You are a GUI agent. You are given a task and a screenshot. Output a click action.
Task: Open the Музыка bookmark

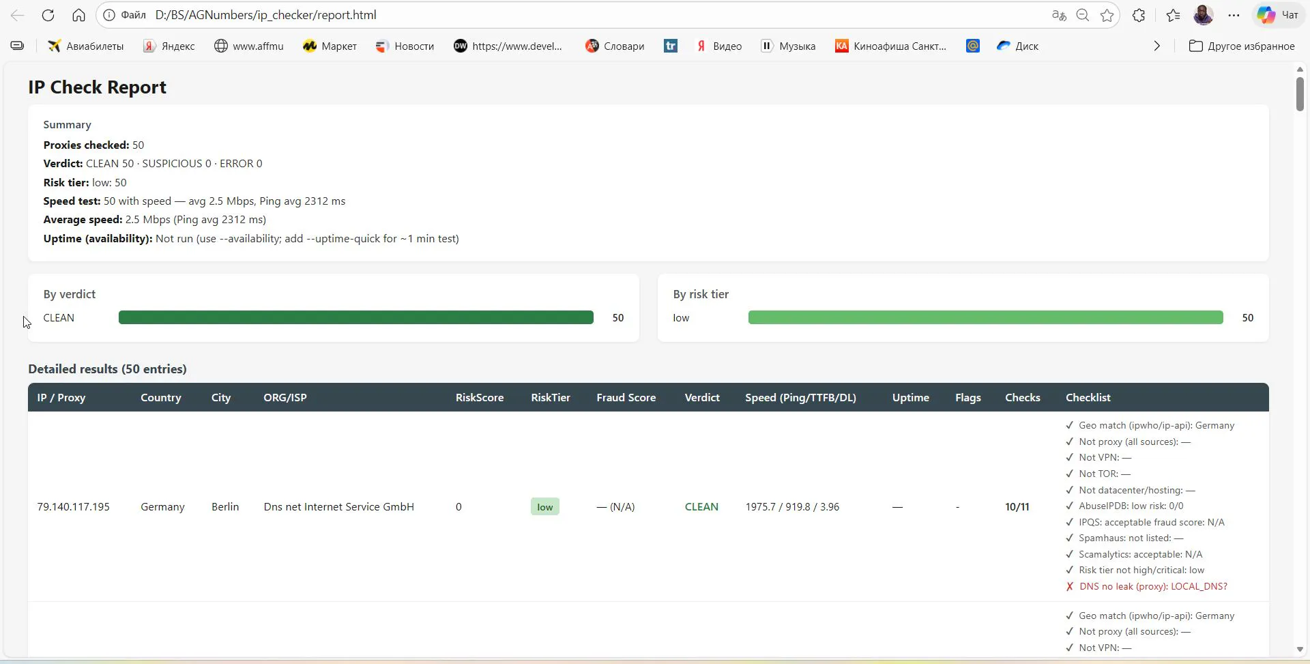pyautogui.click(x=788, y=46)
